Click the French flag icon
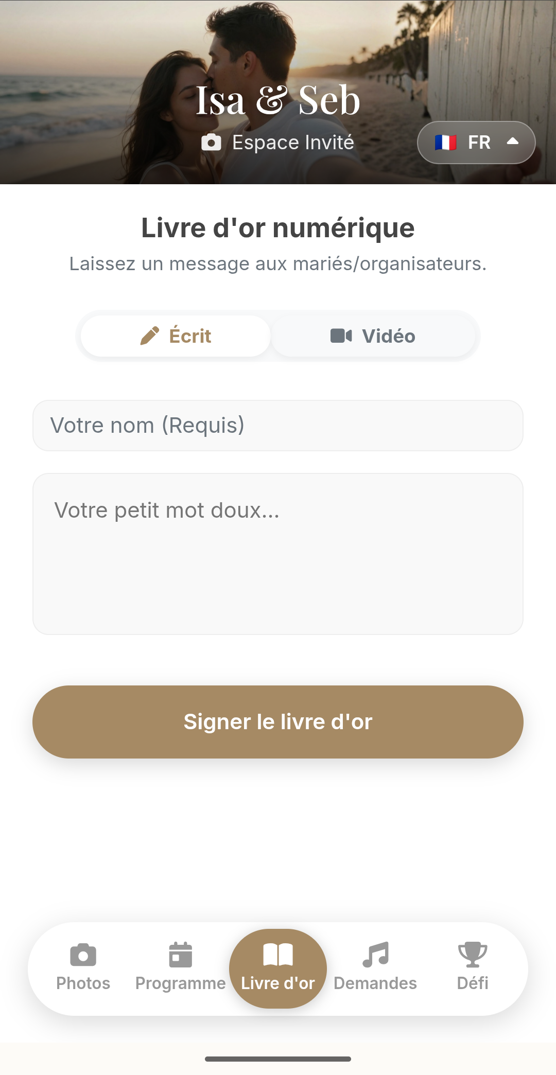The height and width of the screenshot is (1075, 556). click(445, 143)
